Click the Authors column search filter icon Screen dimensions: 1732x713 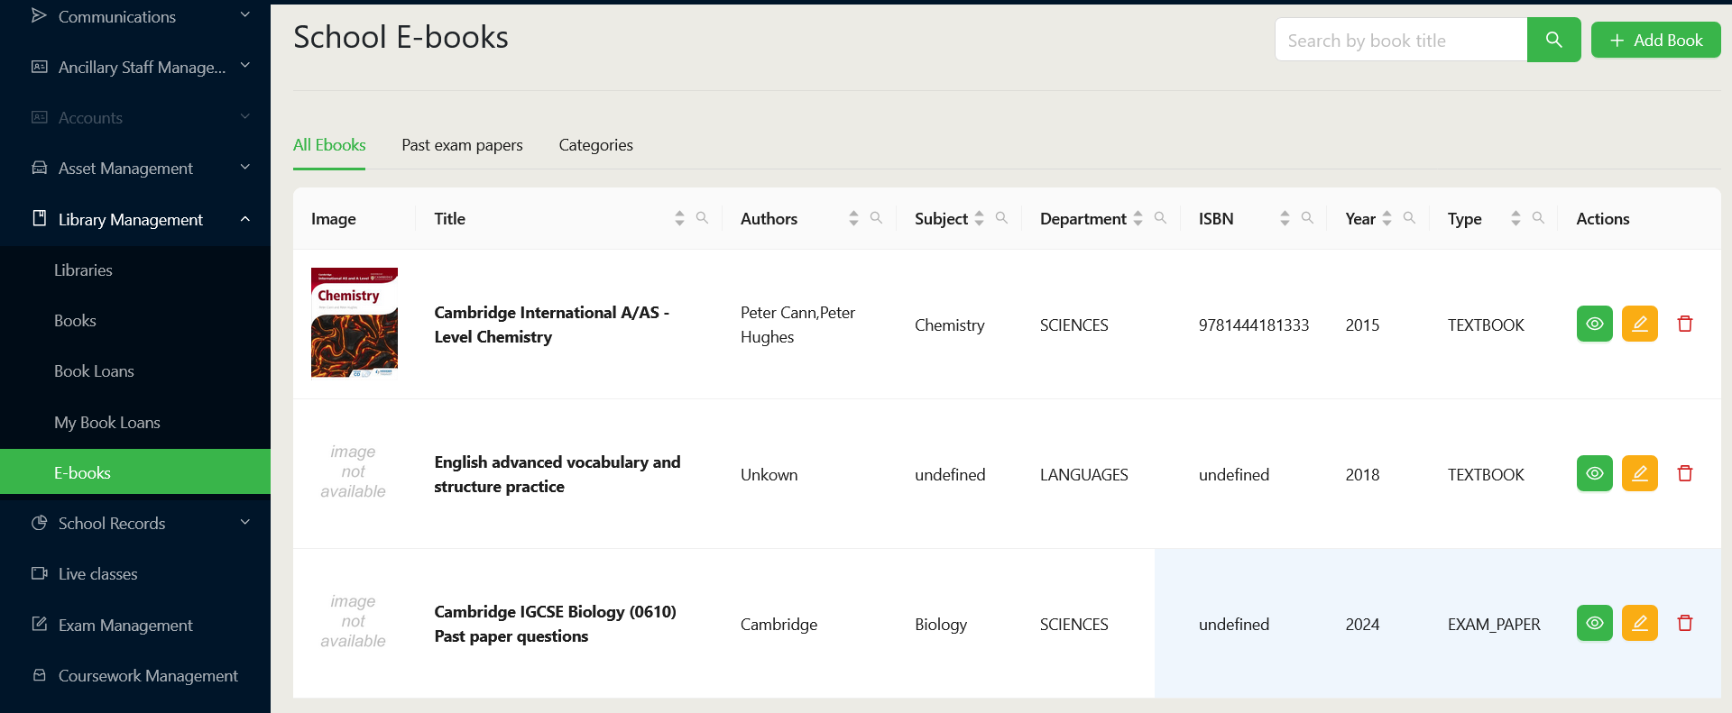click(x=876, y=218)
